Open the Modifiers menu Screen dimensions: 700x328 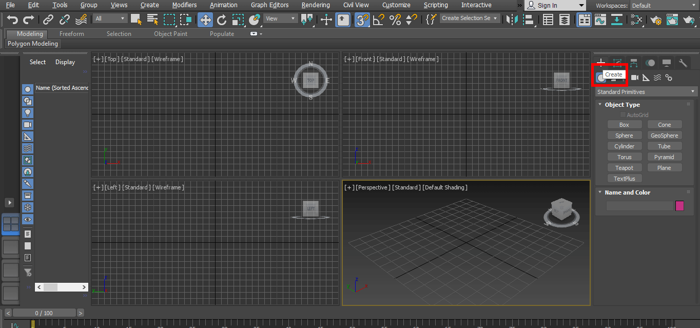point(184,5)
